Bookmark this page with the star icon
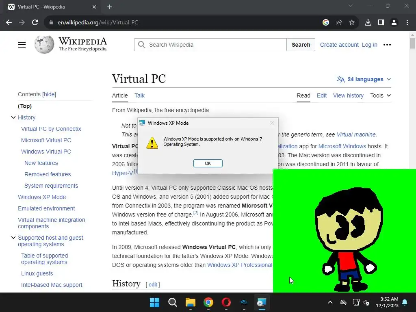416x312 pixels. [352, 23]
